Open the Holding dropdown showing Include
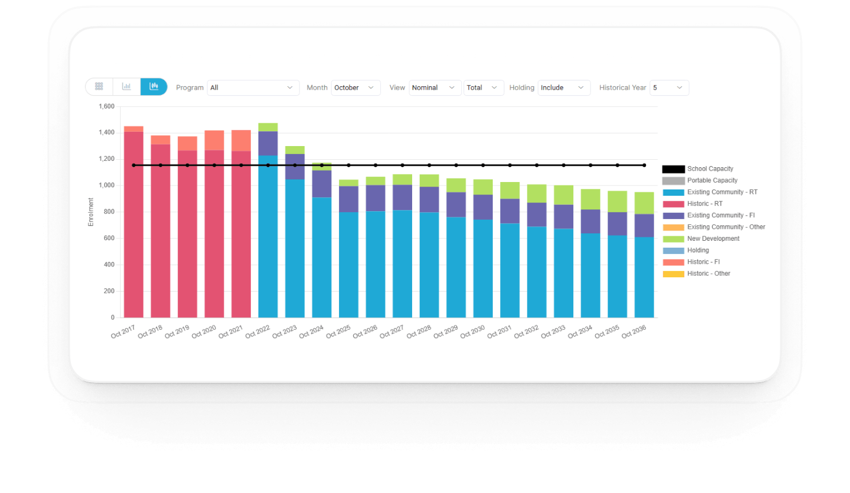Viewport: 850px width, 493px height. (564, 88)
